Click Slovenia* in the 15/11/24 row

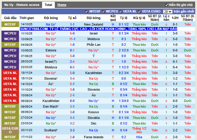click(x=51, y=78)
